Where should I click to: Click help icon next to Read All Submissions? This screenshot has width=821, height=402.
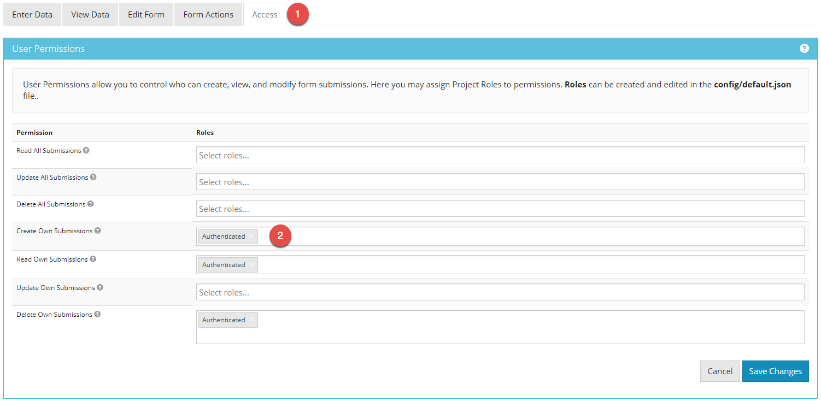[x=86, y=150]
